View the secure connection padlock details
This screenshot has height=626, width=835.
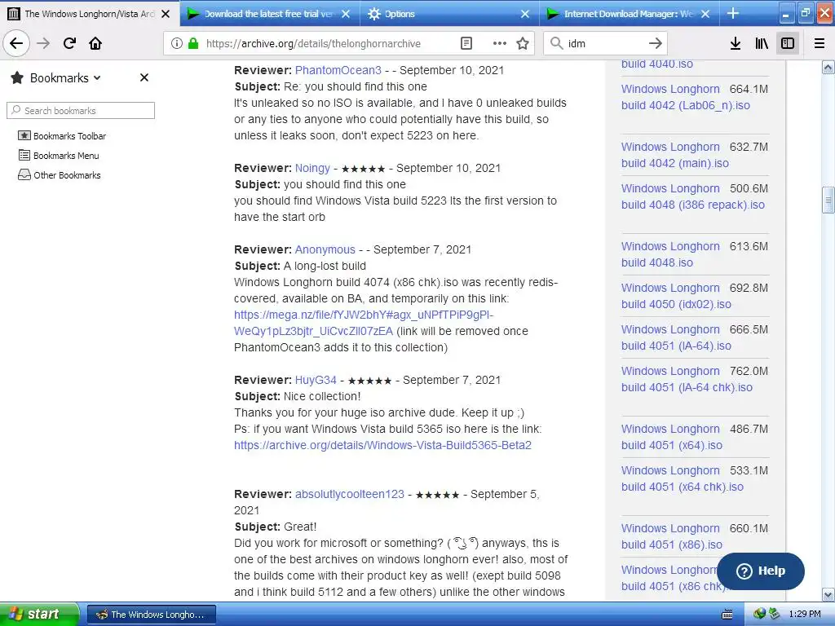click(x=193, y=43)
